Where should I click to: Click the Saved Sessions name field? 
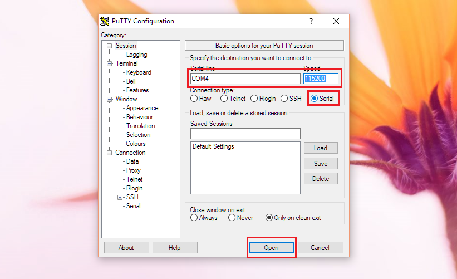point(245,134)
